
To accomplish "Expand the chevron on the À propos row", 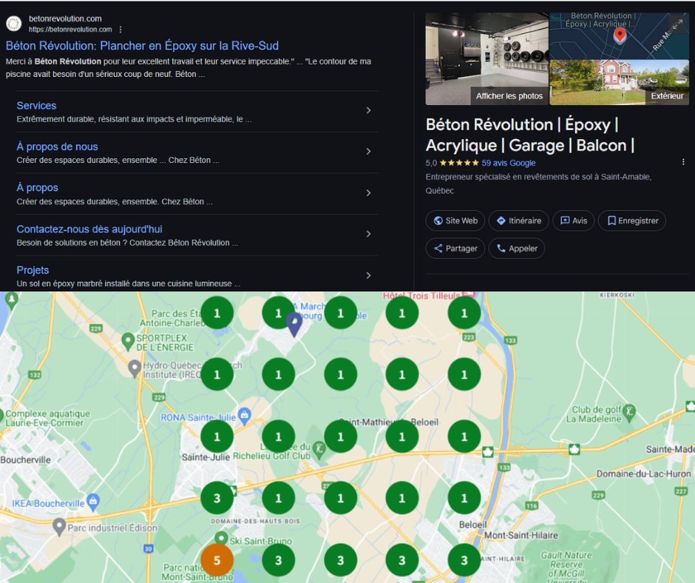I will [x=368, y=192].
